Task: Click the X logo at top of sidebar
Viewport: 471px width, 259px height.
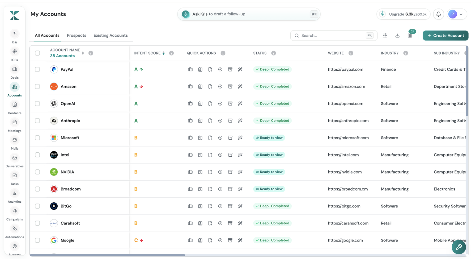Action: click(15, 16)
